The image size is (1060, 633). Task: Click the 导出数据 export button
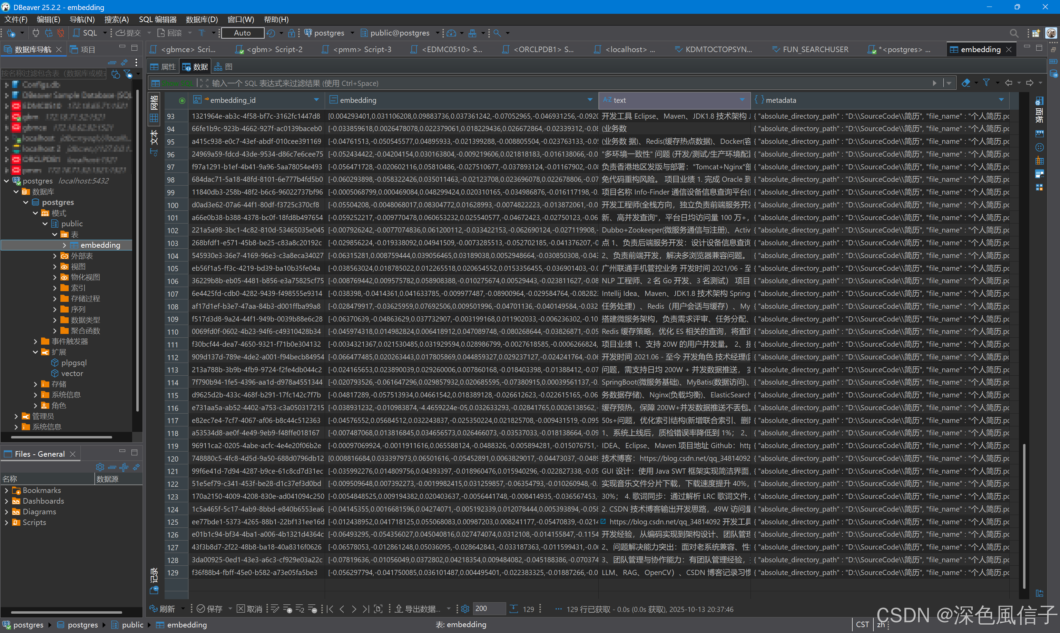tap(416, 609)
